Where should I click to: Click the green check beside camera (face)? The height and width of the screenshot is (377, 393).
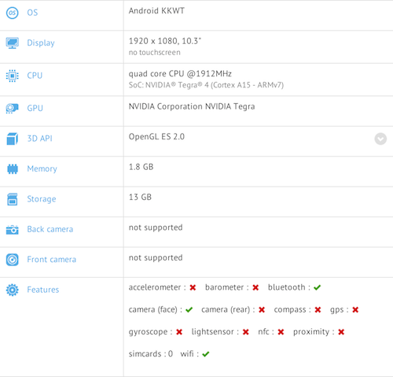189,310
